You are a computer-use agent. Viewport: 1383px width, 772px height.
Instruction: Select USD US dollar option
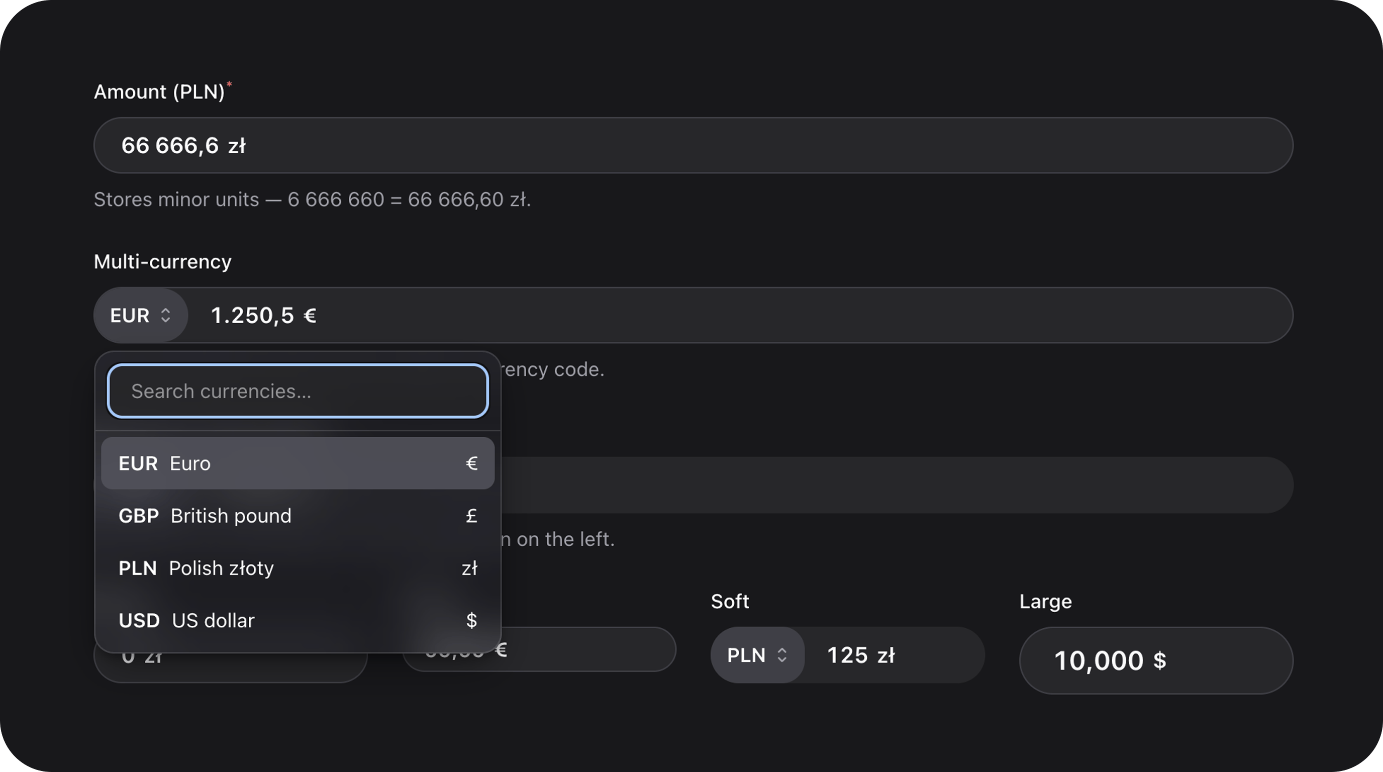[x=298, y=620]
